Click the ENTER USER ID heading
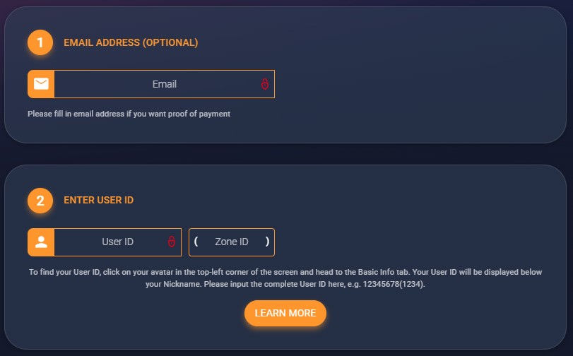 click(98, 201)
